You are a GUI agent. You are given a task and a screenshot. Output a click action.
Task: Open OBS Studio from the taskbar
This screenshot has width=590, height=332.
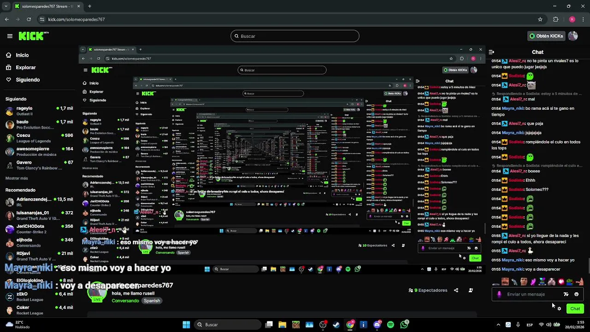coord(323,325)
